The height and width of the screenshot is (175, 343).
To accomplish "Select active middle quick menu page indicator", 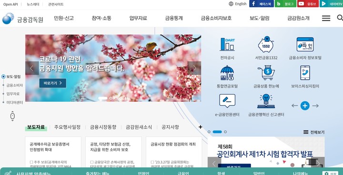I will click(x=217, y=132).
